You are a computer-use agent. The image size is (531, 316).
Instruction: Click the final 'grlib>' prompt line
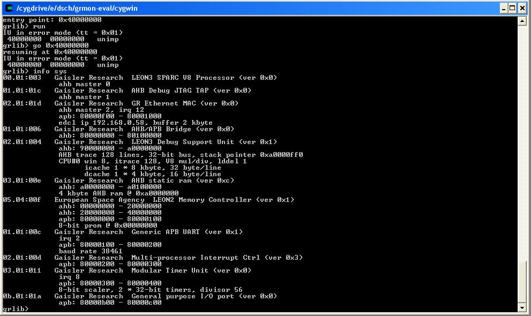pyautogui.click(x=16, y=309)
